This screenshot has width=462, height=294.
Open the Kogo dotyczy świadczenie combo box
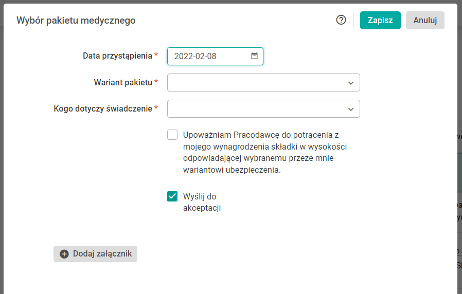click(257, 109)
